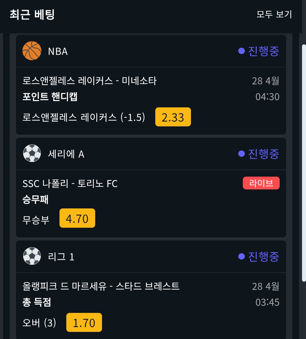Click the vertical scrollbar on the right
This screenshot has height=339, width=306.
click(x=304, y=162)
